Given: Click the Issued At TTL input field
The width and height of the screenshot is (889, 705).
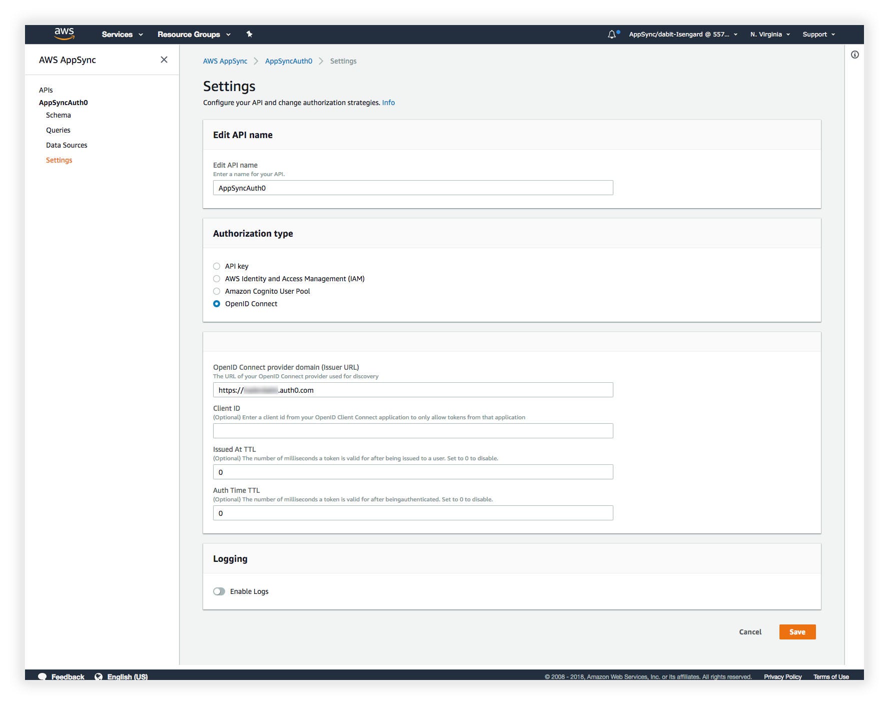Looking at the screenshot, I should pyautogui.click(x=413, y=472).
